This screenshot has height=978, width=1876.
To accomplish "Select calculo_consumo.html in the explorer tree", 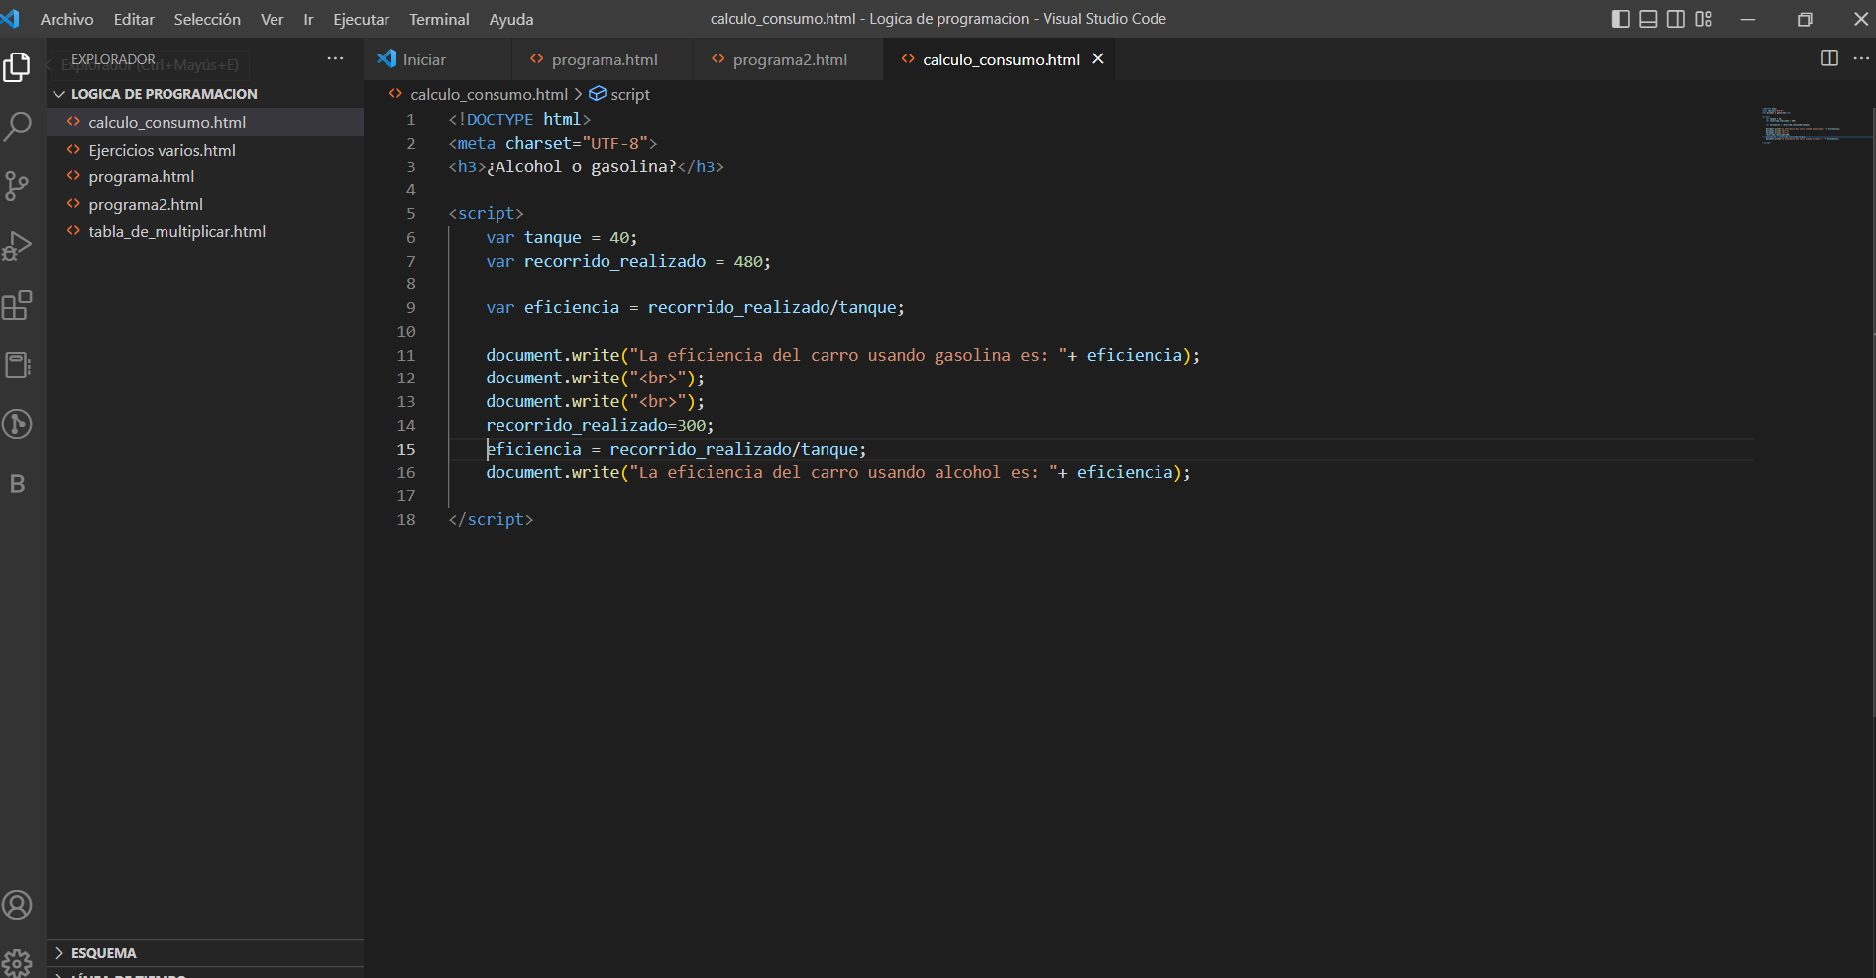I will click(x=204, y=122).
